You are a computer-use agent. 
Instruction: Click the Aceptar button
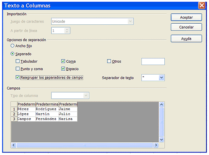(x=186, y=17)
